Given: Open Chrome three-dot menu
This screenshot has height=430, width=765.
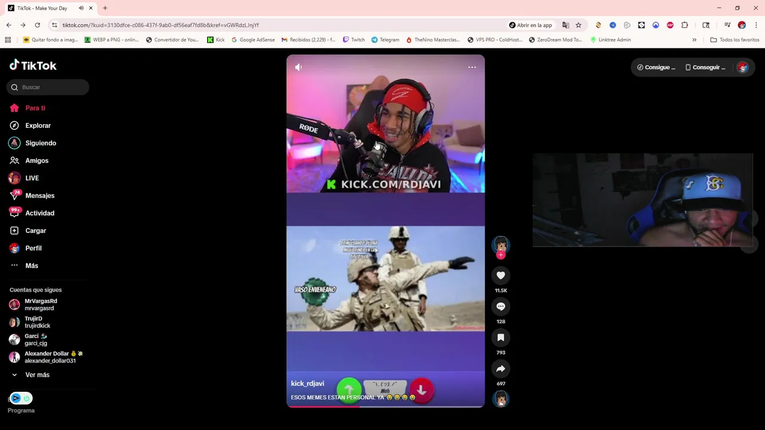Looking at the screenshot, I should (755, 25).
